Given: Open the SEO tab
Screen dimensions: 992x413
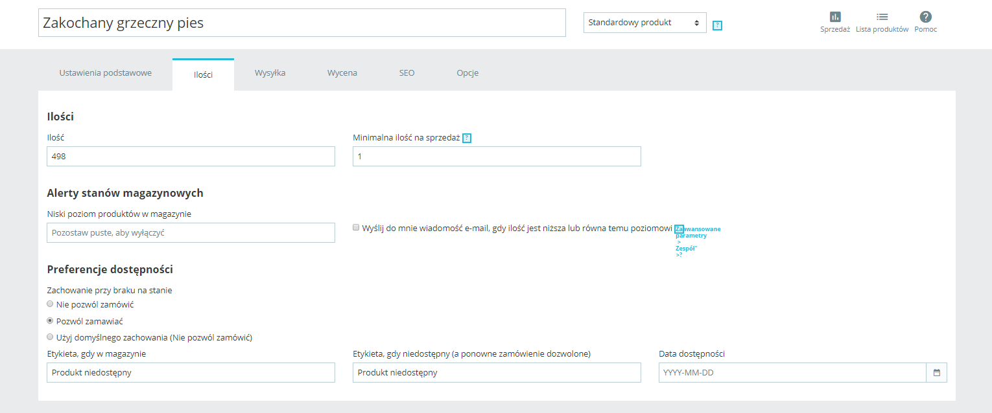Looking at the screenshot, I should click(x=407, y=73).
